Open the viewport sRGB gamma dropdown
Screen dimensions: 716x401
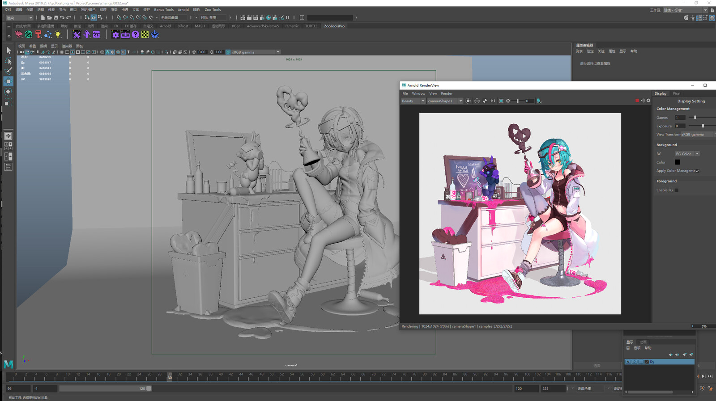pyautogui.click(x=256, y=52)
